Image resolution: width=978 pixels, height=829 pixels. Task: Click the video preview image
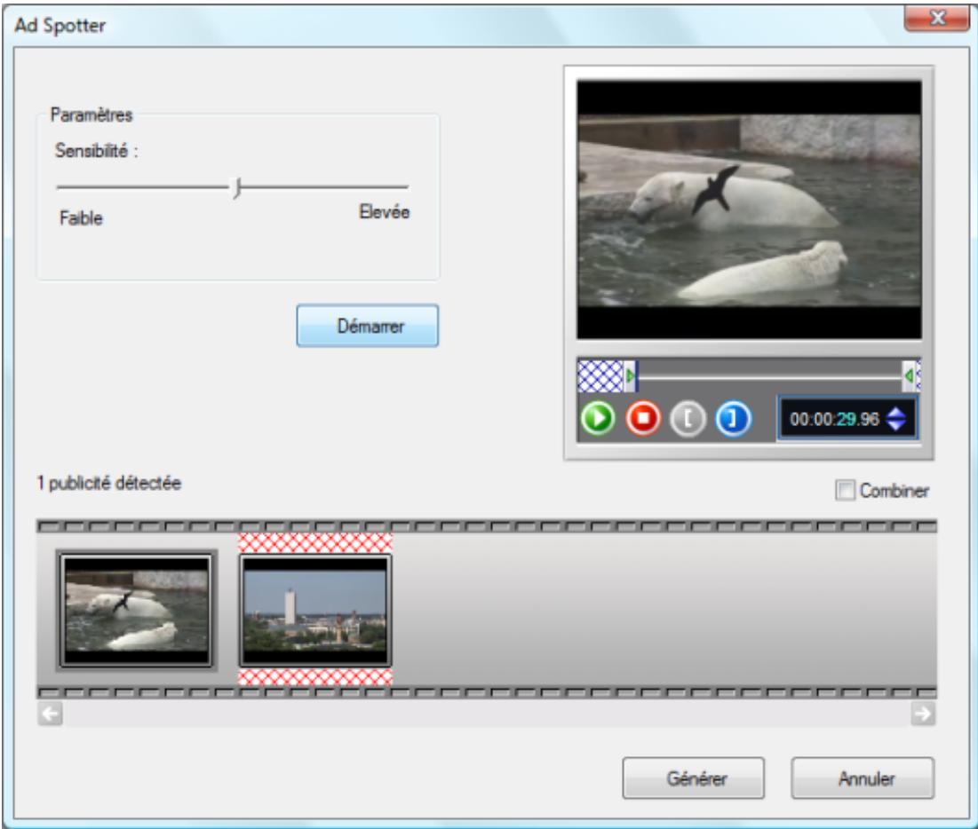tap(749, 210)
